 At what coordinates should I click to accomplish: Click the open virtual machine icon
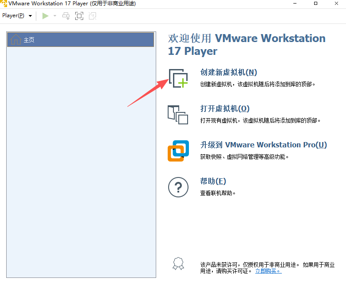coord(178,115)
